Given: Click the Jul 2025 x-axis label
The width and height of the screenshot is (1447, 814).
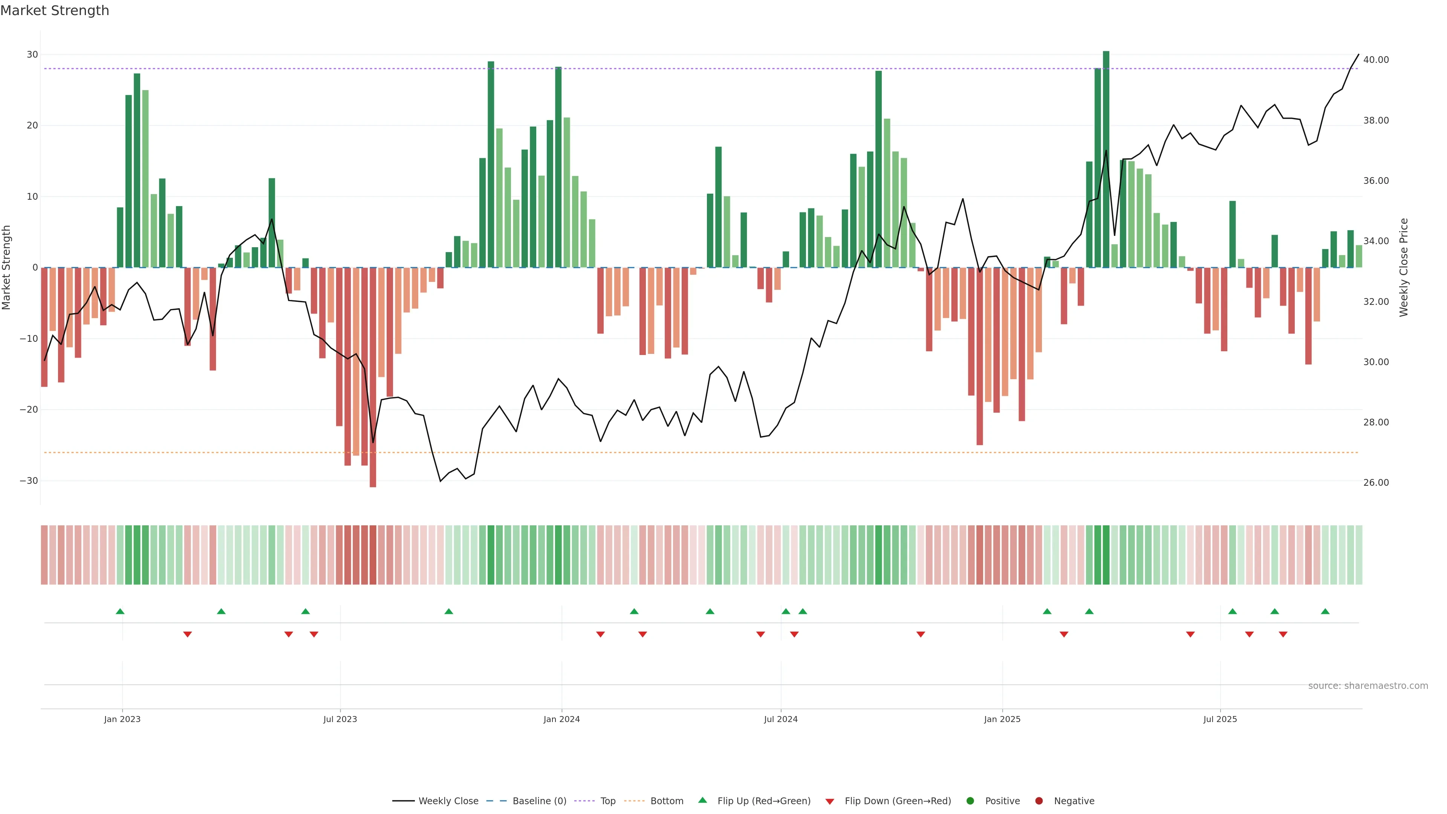Looking at the screenshot, I should (x=1219, y=719).
